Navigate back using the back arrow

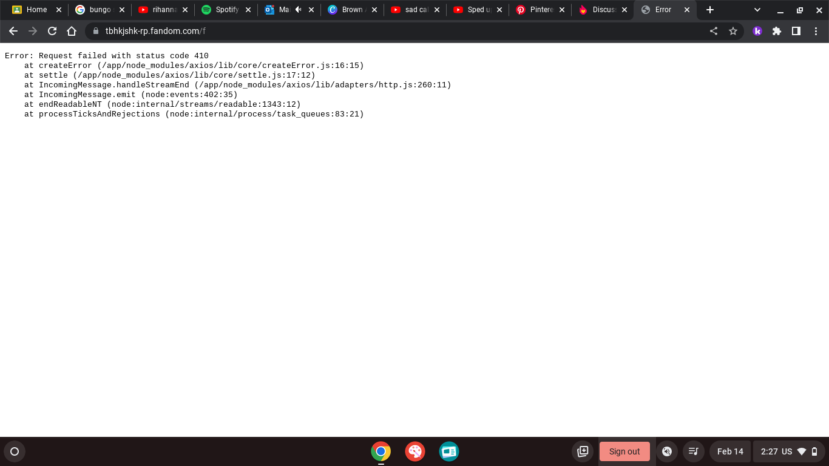pyautogui.click(x=13, y=30)
